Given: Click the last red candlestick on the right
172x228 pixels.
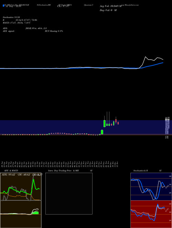Looking at the screenshot, I should (118, 123).
